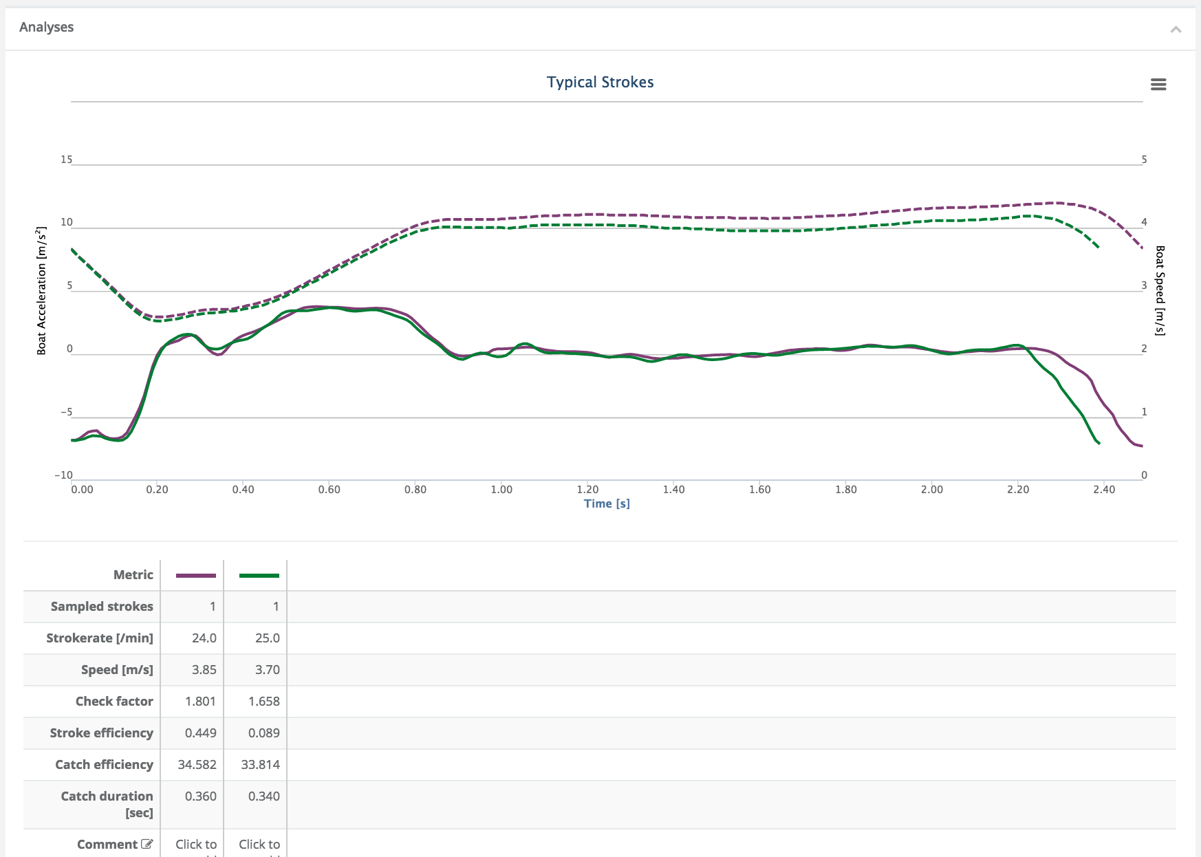Select the 25.0 strokerate value
The width and height of the screenshot is (1201, 857).
(x=267, y=638)
